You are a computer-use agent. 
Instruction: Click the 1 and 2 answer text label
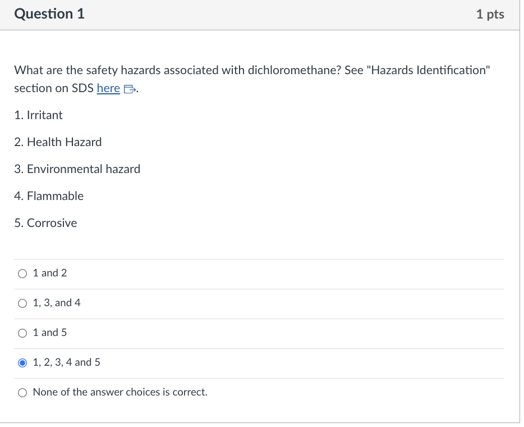[x=49, y=273]
